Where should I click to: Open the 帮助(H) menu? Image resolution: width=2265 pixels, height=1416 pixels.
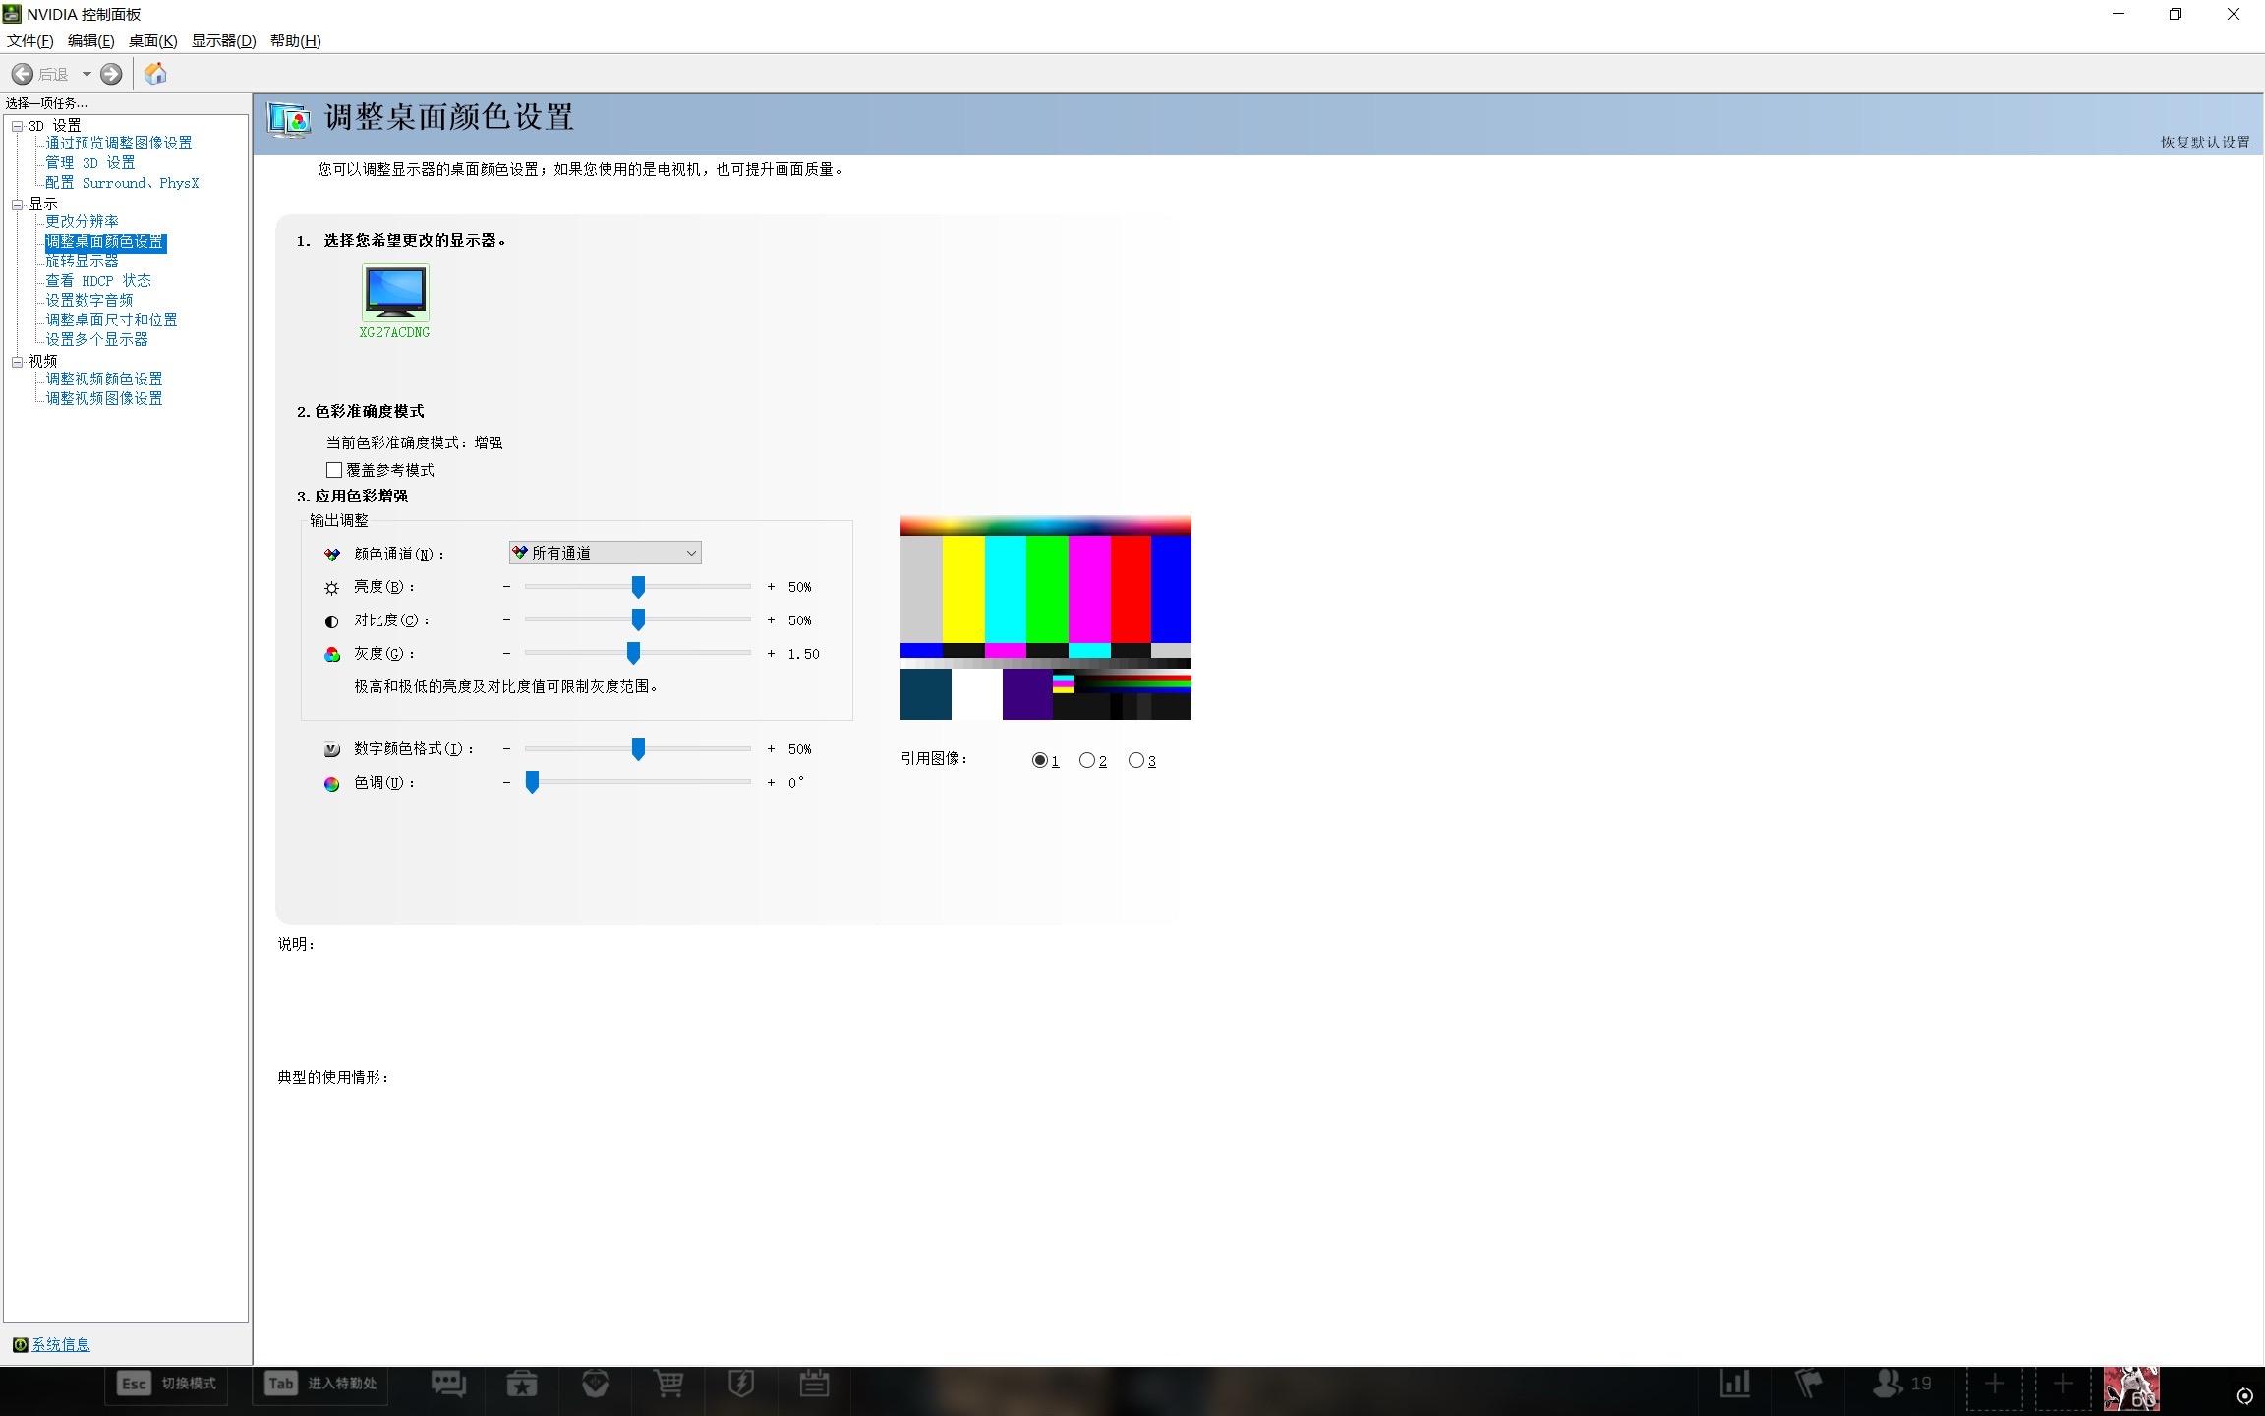(x=296, y=40)
